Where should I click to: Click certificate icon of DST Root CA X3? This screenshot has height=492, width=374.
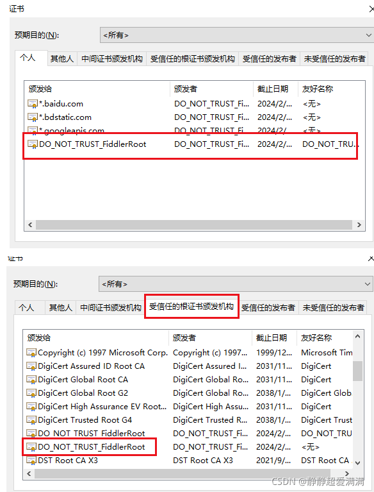[31, 461]
